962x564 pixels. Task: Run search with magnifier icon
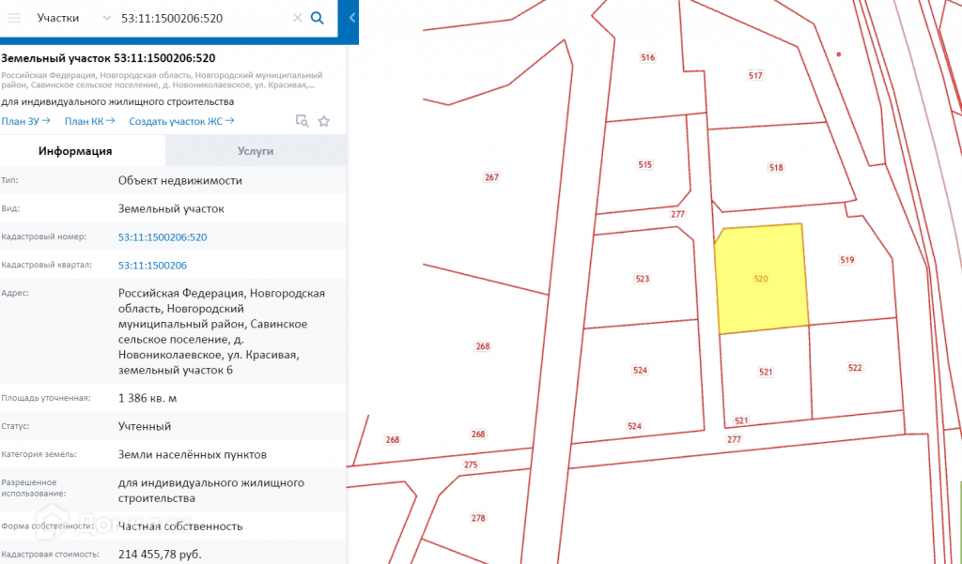click(318, 18)
